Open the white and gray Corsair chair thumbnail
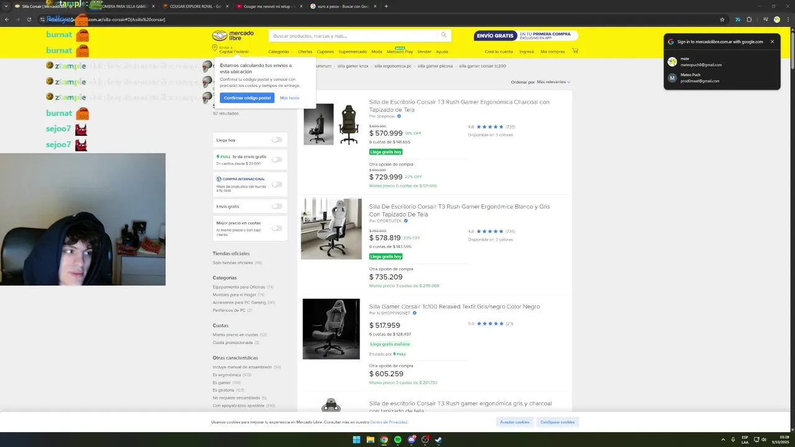Image resolution: width=795 pixels, height=447 pixels. tap(331, 229)
